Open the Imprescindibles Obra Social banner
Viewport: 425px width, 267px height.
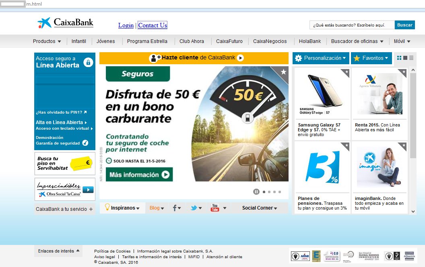tap(65, 189)
